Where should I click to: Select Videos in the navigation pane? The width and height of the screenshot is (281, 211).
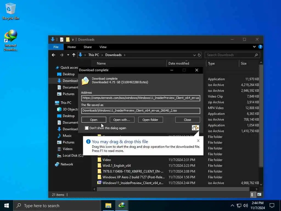[68, 149]
